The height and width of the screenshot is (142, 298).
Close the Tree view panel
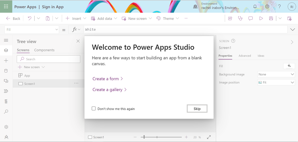click(x=78, y=41)
